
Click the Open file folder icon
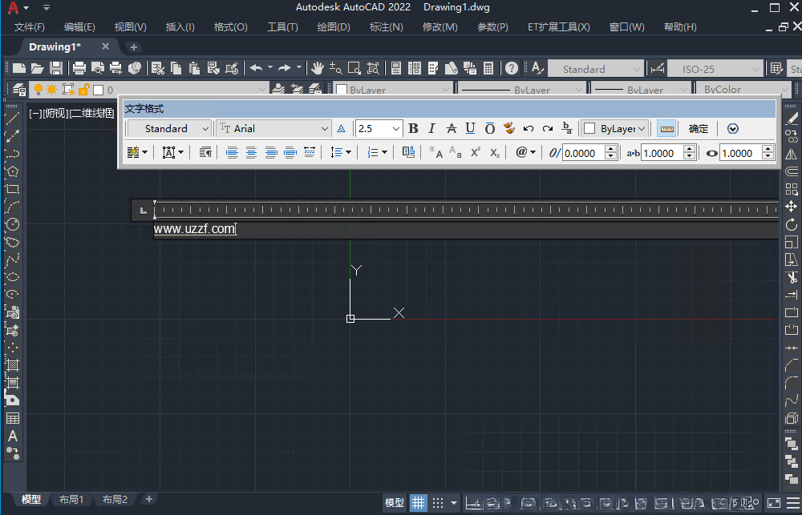point(38,68)
